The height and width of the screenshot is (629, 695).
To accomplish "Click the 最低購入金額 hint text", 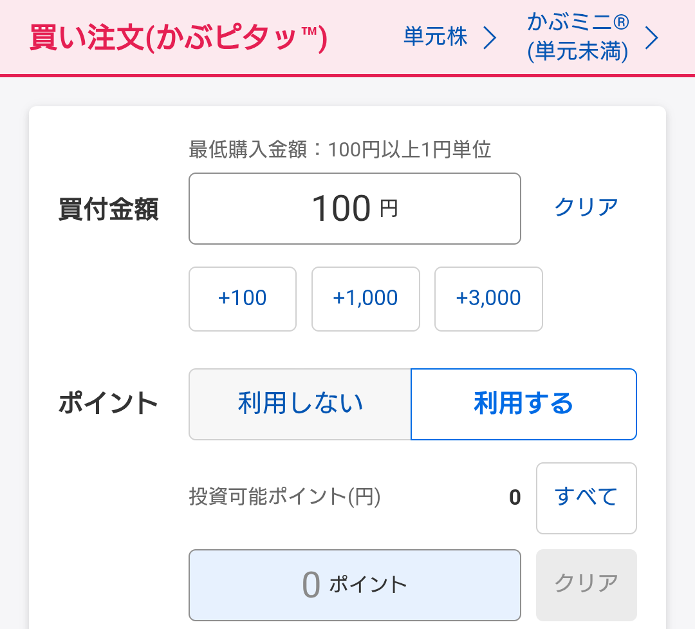I will coord(340,149).
